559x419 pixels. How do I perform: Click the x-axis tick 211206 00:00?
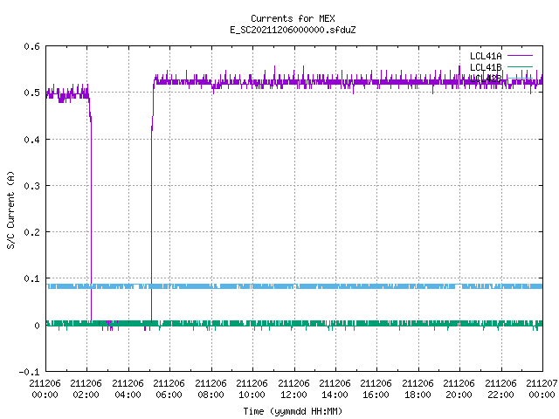(x=45, y=389)
